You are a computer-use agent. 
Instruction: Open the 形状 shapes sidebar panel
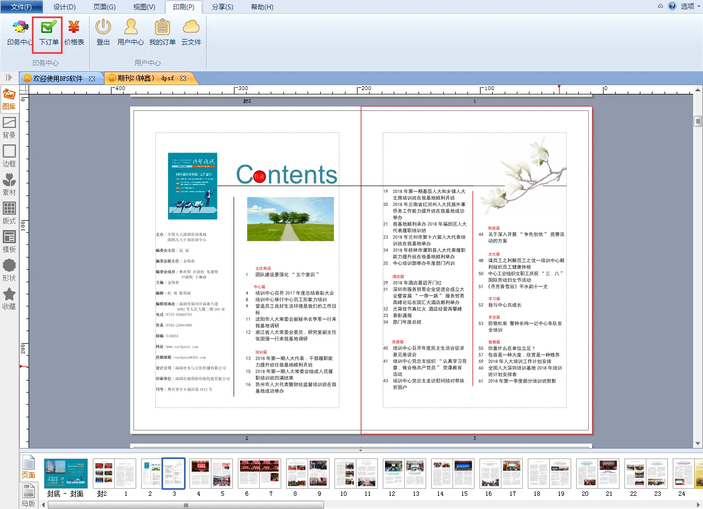[9, 270]
